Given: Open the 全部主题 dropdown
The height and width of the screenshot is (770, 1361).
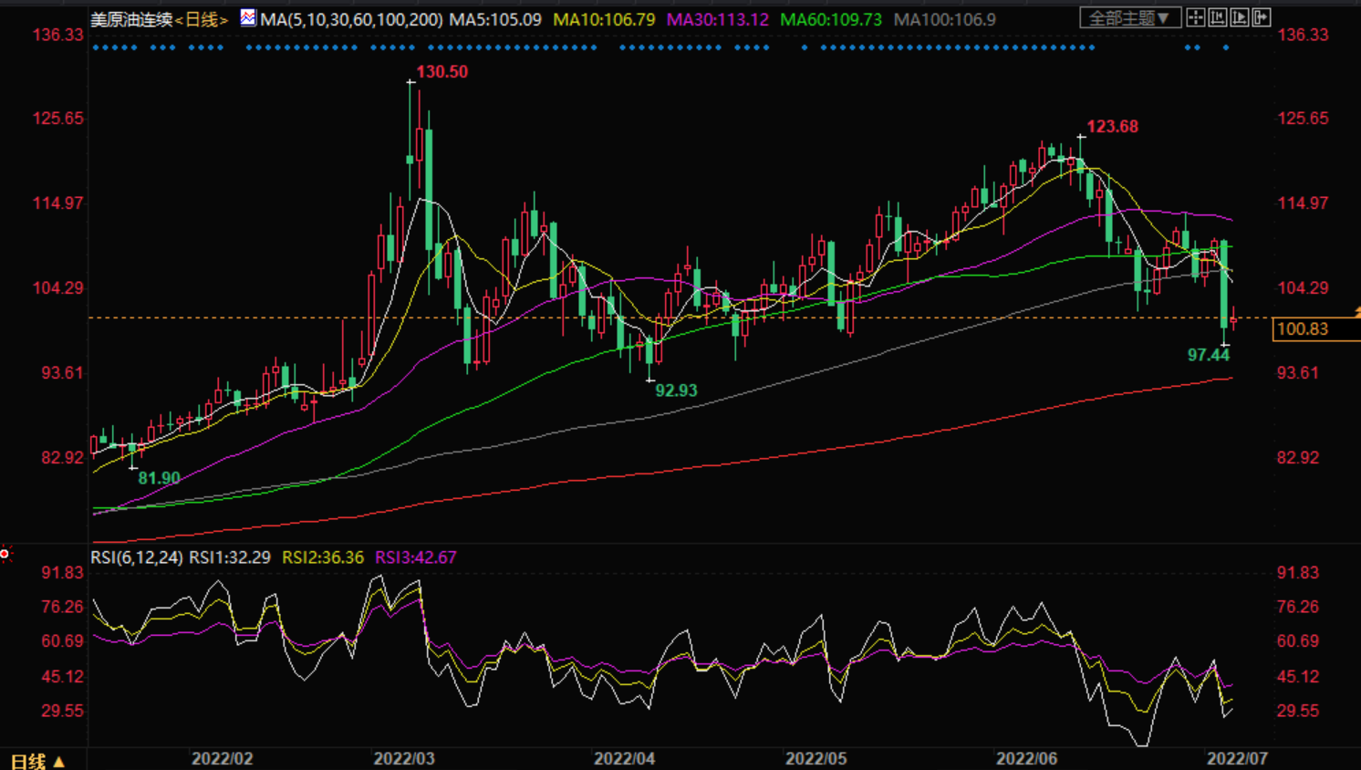Looking at the screenshot, I should (x=1129, y=17).
